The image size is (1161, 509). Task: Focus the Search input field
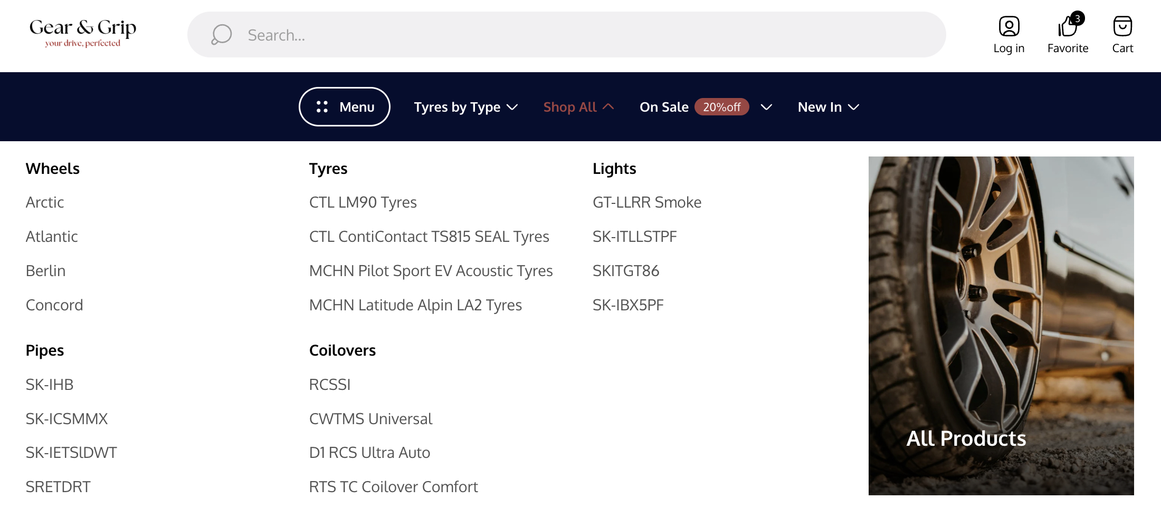pyautogui.click(x=580, y=35)
